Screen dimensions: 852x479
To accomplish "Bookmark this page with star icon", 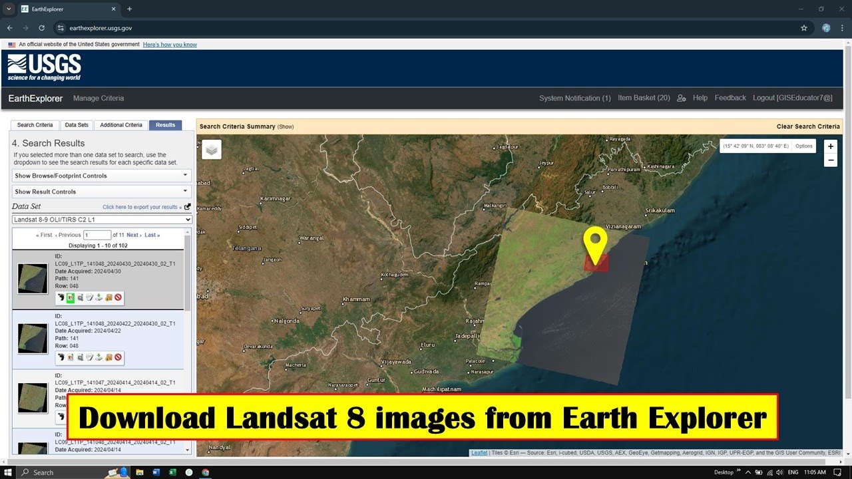I will 803,28.
